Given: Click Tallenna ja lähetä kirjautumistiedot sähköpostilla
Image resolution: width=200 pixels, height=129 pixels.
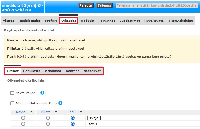Looking at the screenshot, I should (x=157, y=5).
